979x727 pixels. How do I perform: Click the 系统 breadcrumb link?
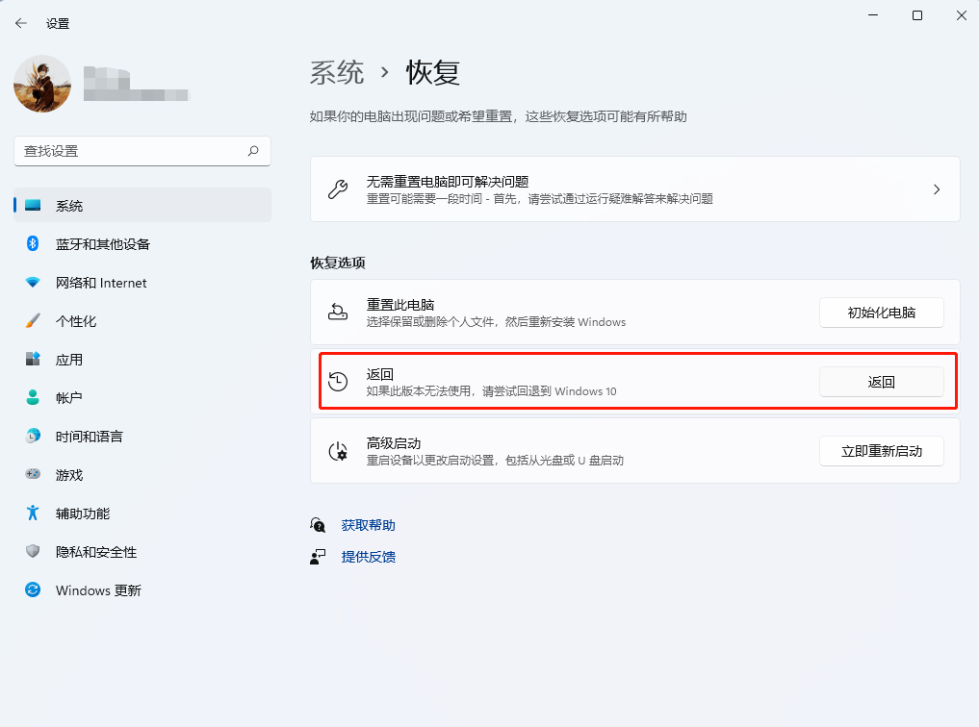click(337, 72)
